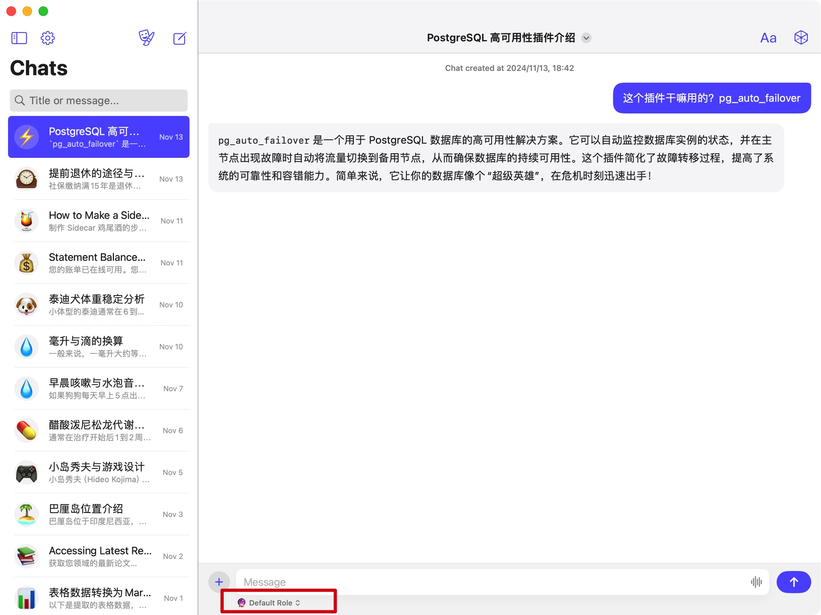
Task: Create a new chat with compose icon
Action: 179,38
